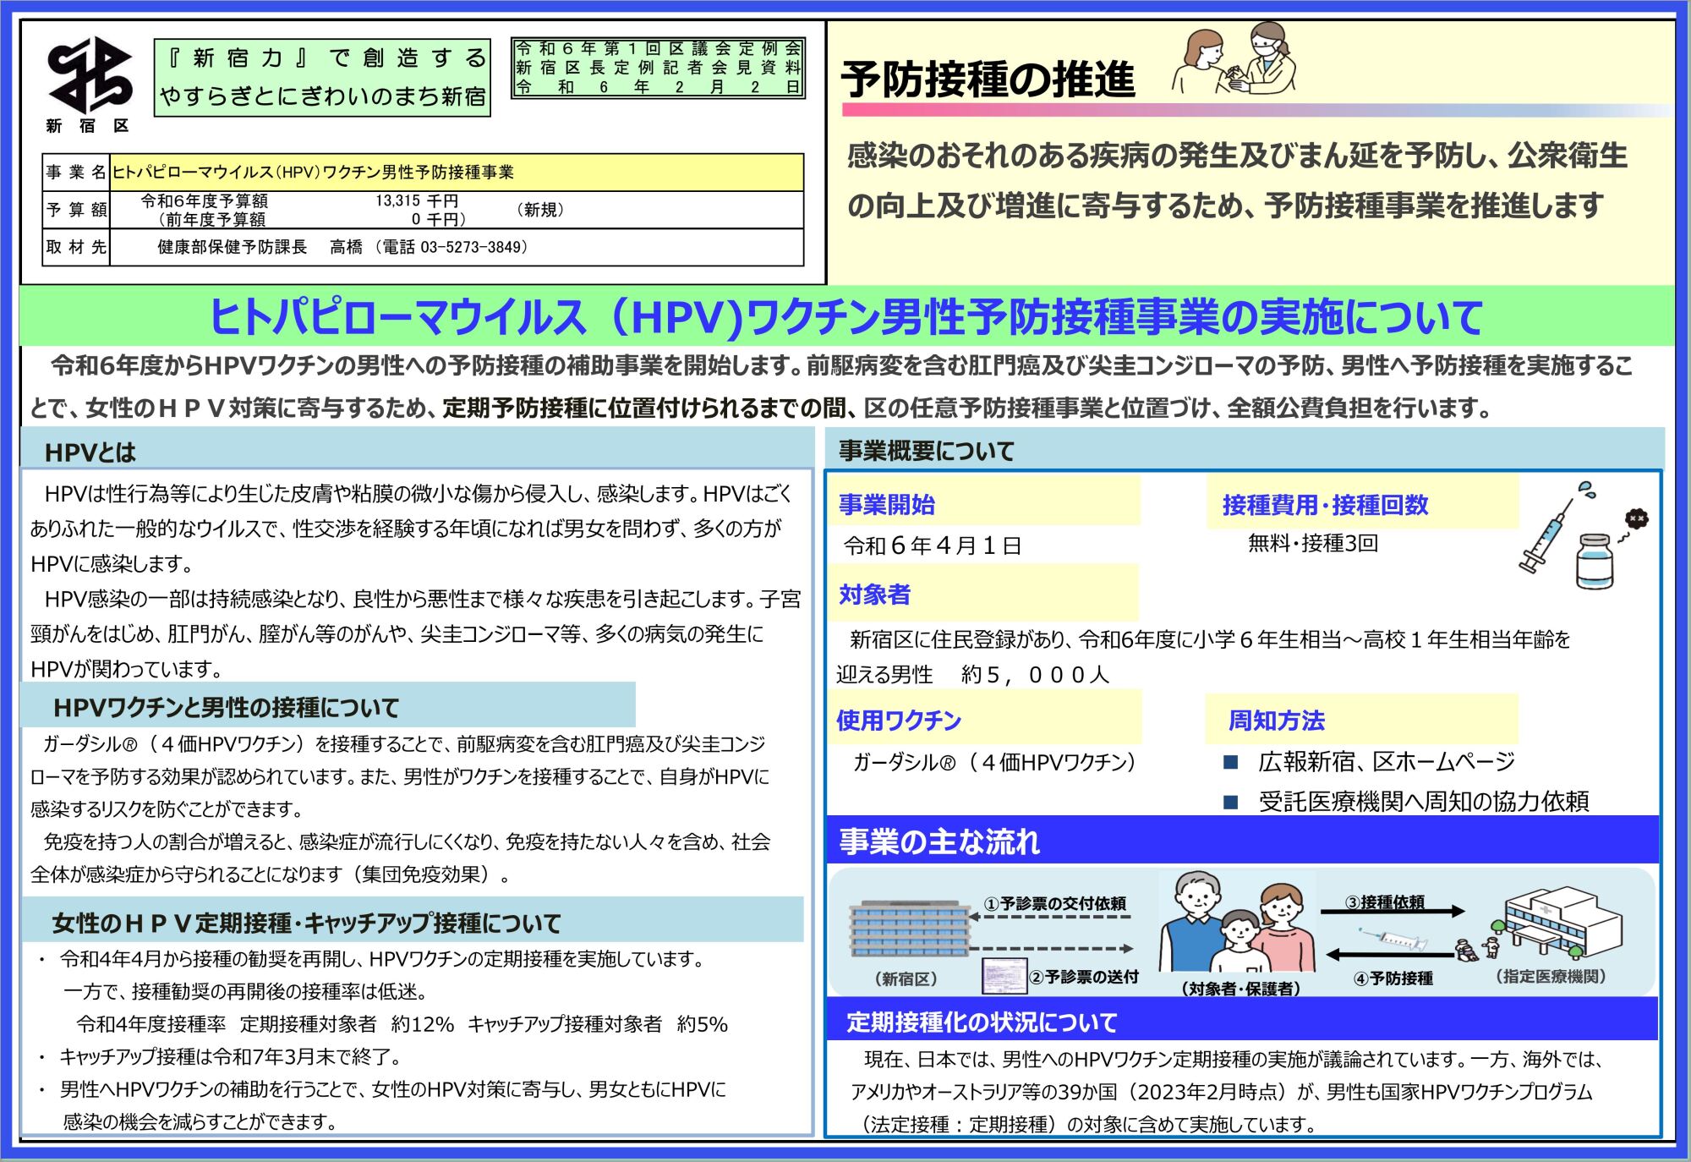
Task: Click the 定期接種化の状況について banner
Action: [x=981, y=1022]
